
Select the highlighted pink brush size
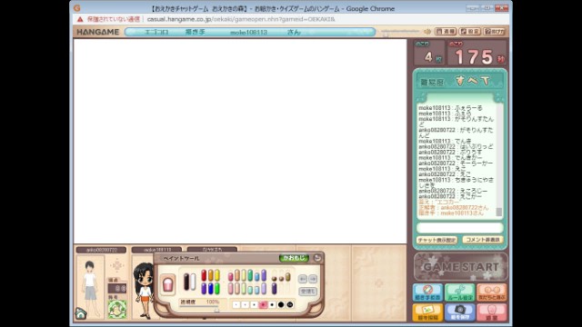(263, 305)
